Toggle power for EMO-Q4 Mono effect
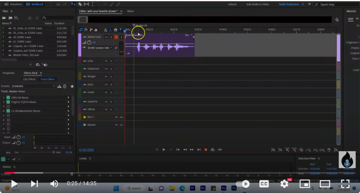The image size is (360, 193). click(8, 98)
